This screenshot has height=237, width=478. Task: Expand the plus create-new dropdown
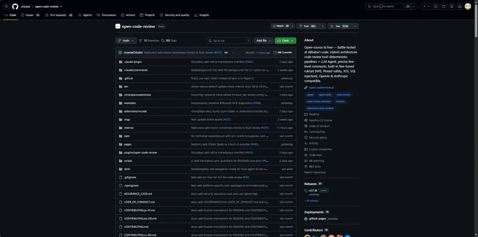(x=426, y=6)
